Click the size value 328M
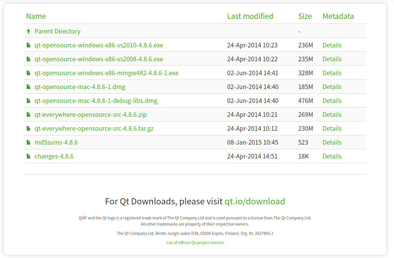 click(306, 73)
